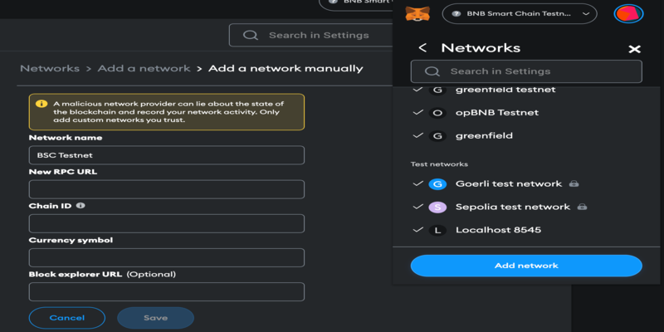The width and height of the screenshot is (664, 332).
Task: Focus Search in Settings on main page
Action: 311,35
